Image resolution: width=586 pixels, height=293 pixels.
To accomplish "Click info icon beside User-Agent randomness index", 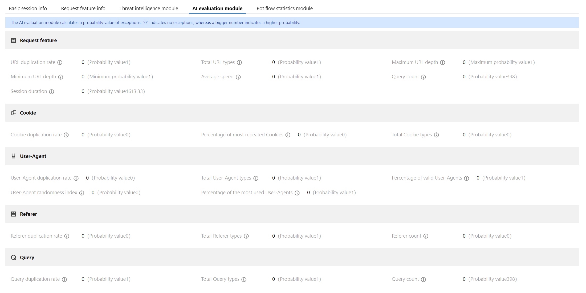I will pos(82,193).
